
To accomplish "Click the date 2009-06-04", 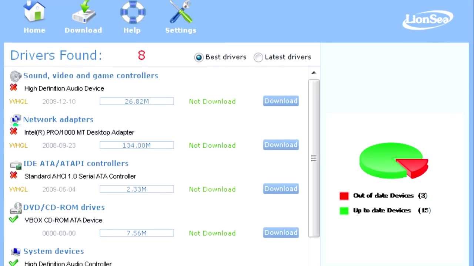I will 59,189.
